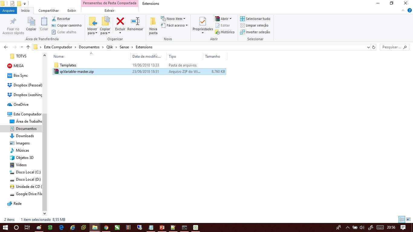The image size is (413, 232).
Task: Select qsVariable-master.zip file
Action: pos(139,72)
